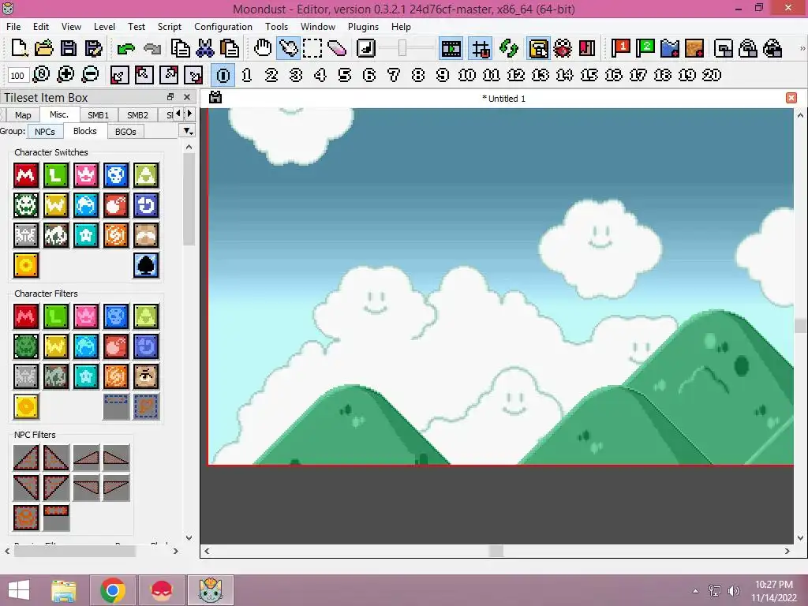This screenshot has height=606, width=808.
Task: Zoom out with the minus magnifier
Action: point(90,75)
